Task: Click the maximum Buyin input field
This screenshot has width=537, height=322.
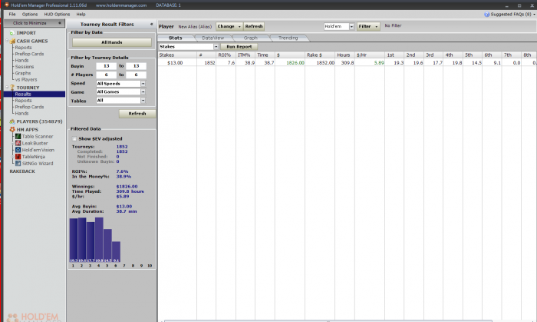Action: (x=136, y=66)
